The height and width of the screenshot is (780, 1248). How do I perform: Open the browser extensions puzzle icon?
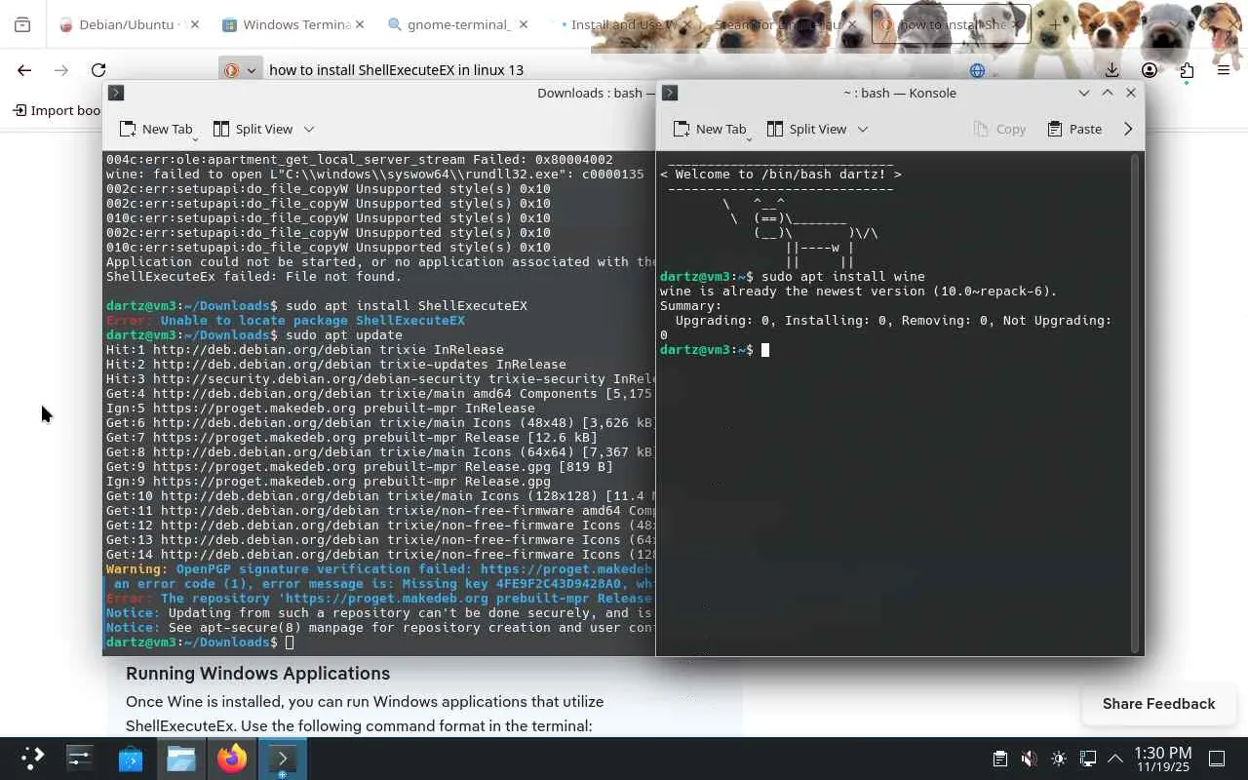[1187, 70]
